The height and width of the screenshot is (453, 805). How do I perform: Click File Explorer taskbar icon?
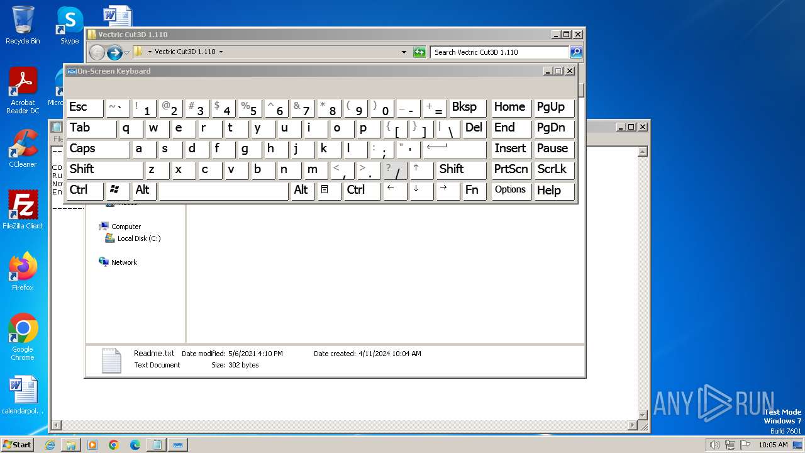[71, 445]
